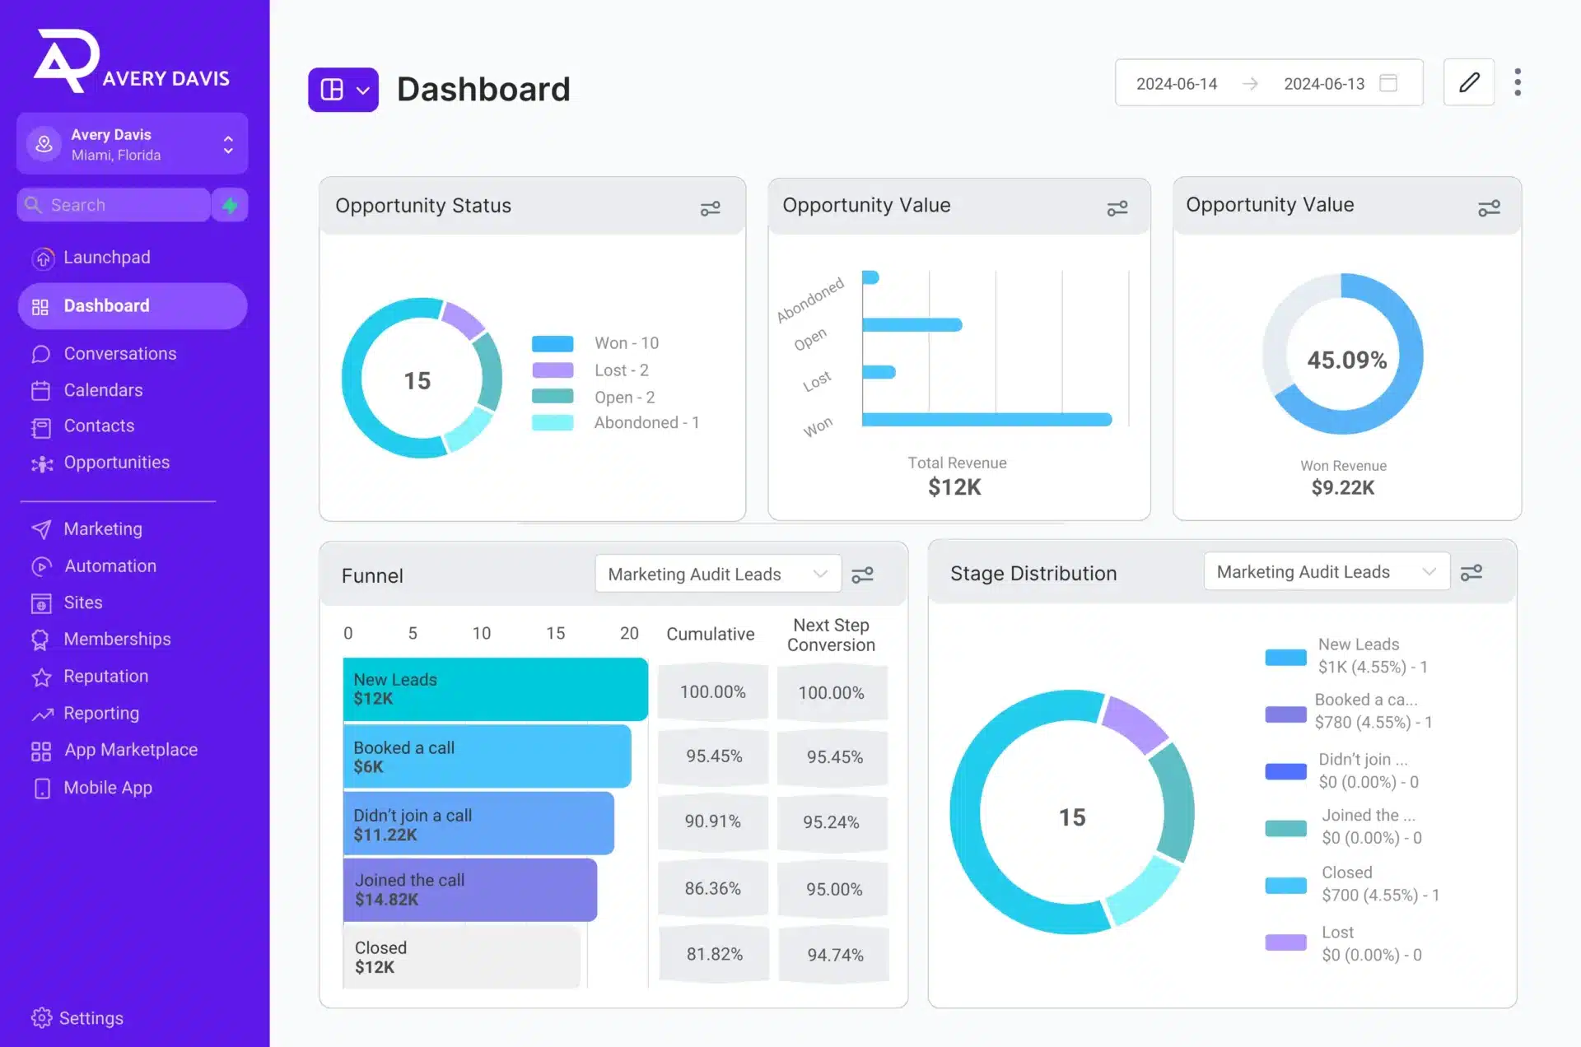Click the 81.82% cumulative cell
The height and width of the screenshot is (1047, 1581).
(x=714, y=955)
